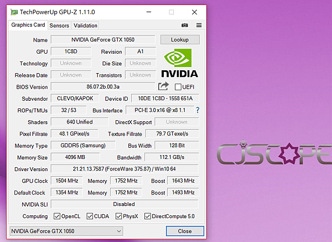Click the Revision field showing A1
Image resolution: width=332 pixels, height=242 pixels.
(141, 52)
